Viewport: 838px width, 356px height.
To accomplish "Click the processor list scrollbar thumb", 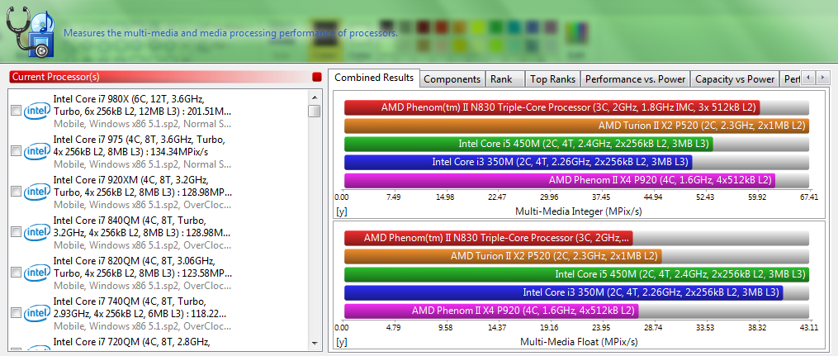I will [x=315, y=112].
